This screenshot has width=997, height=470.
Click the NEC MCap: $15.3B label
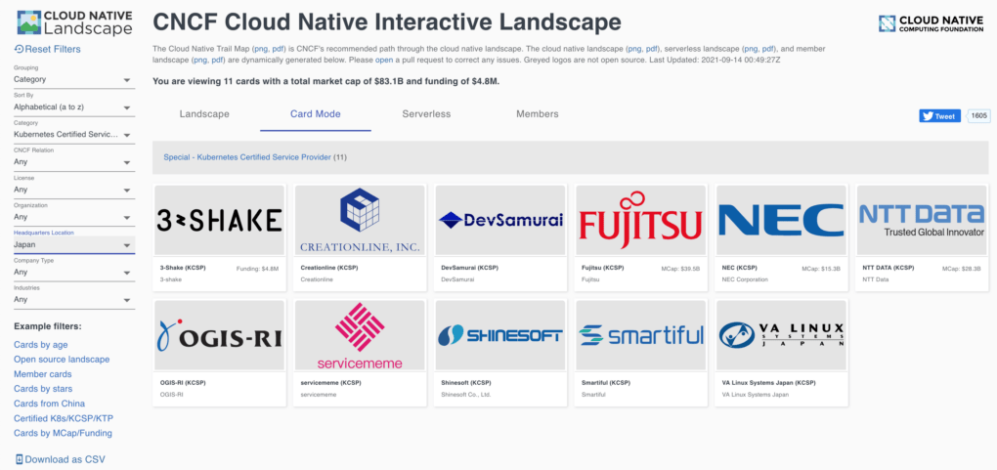(x=821, y=269)
